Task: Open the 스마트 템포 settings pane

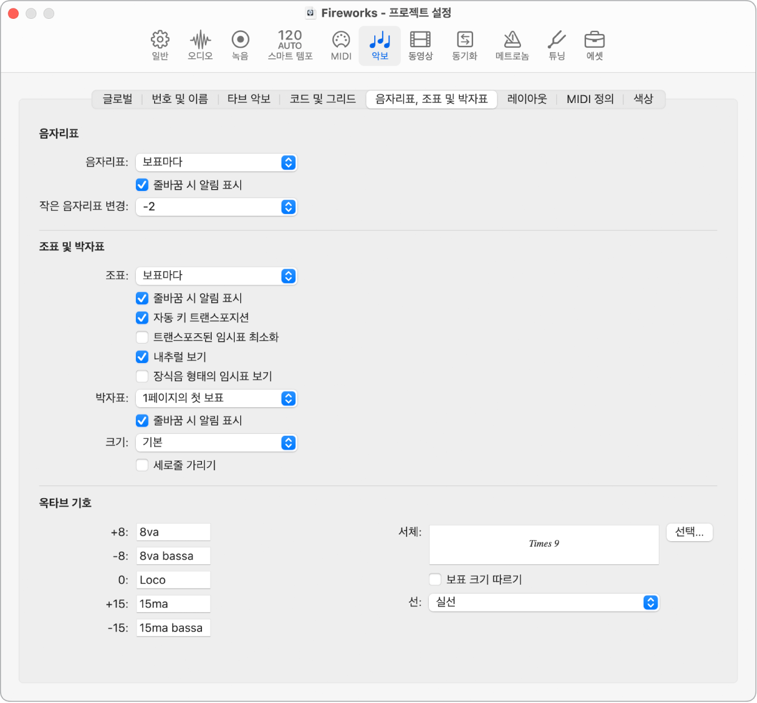Action: click(290, 46)
